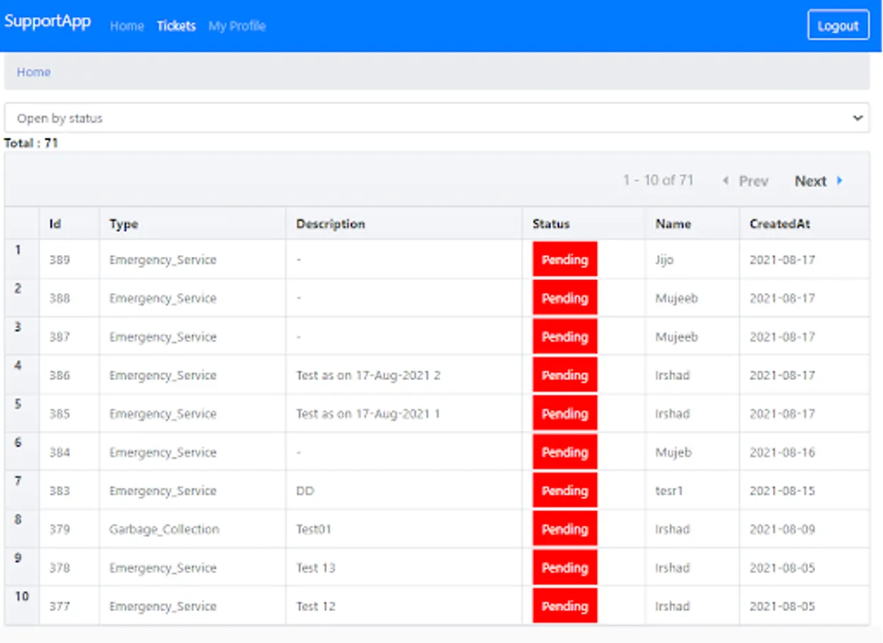Select ticket Id 385
883x643 pixels.
(x=59, y=414)
